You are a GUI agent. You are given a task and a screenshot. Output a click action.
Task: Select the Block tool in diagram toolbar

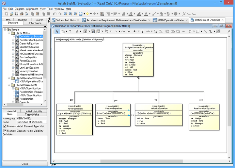point(86,31)
